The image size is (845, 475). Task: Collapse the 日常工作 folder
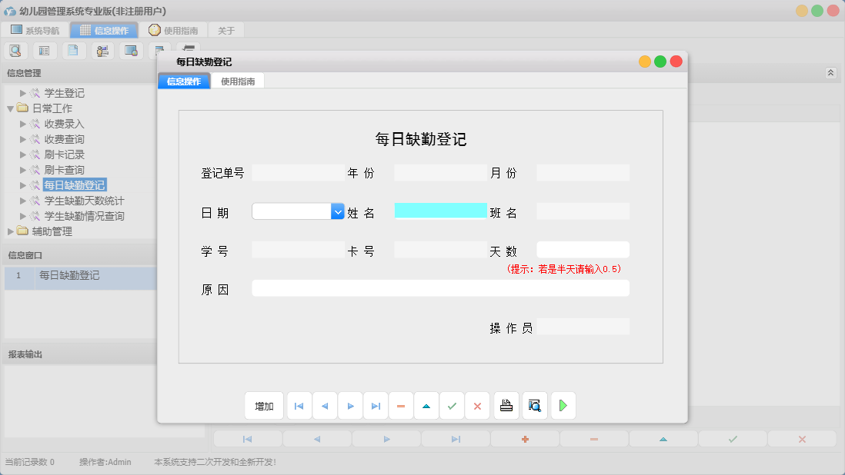[8, 108]
